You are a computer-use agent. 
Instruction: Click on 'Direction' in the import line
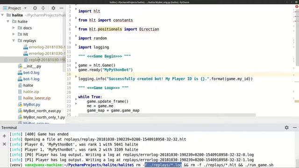[x=149, y=29]
